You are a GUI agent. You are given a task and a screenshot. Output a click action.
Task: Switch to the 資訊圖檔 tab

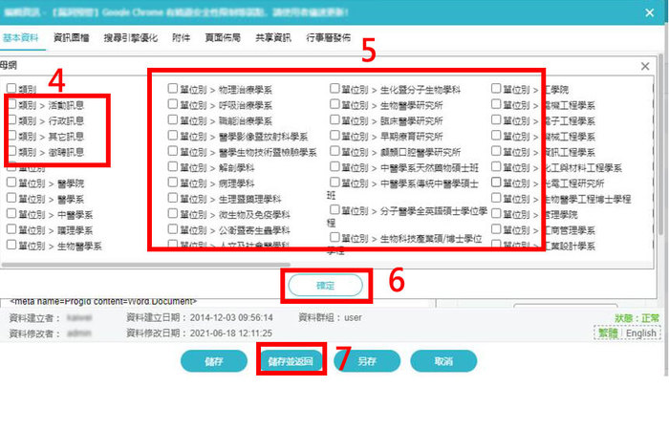click(x=73, y=37)
